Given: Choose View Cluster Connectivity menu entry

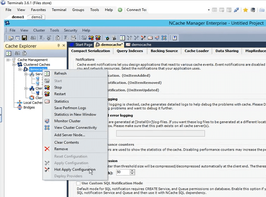Looking at the screenshot, I should 75,127.
